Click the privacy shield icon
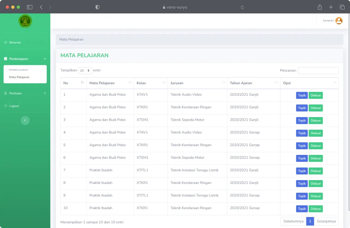 click(97, 7)
